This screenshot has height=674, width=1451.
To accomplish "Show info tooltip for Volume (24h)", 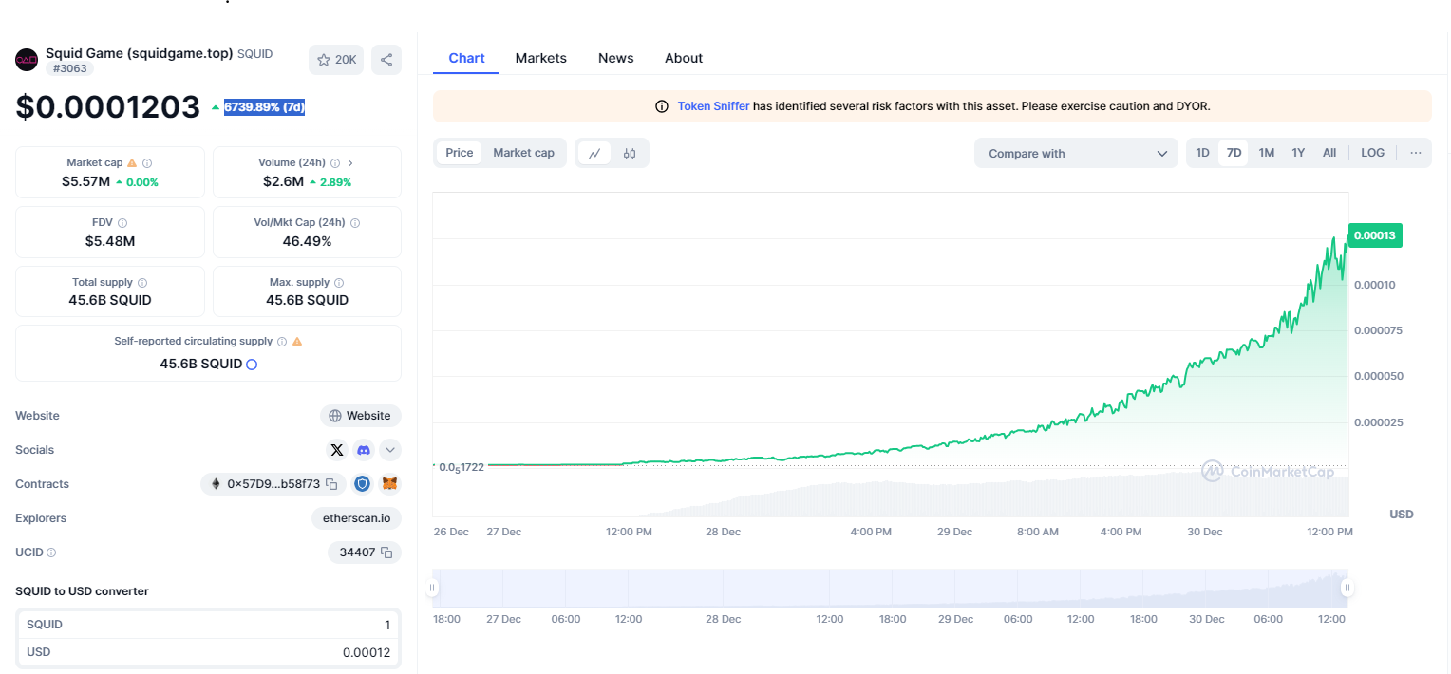I will pos(335,163).
